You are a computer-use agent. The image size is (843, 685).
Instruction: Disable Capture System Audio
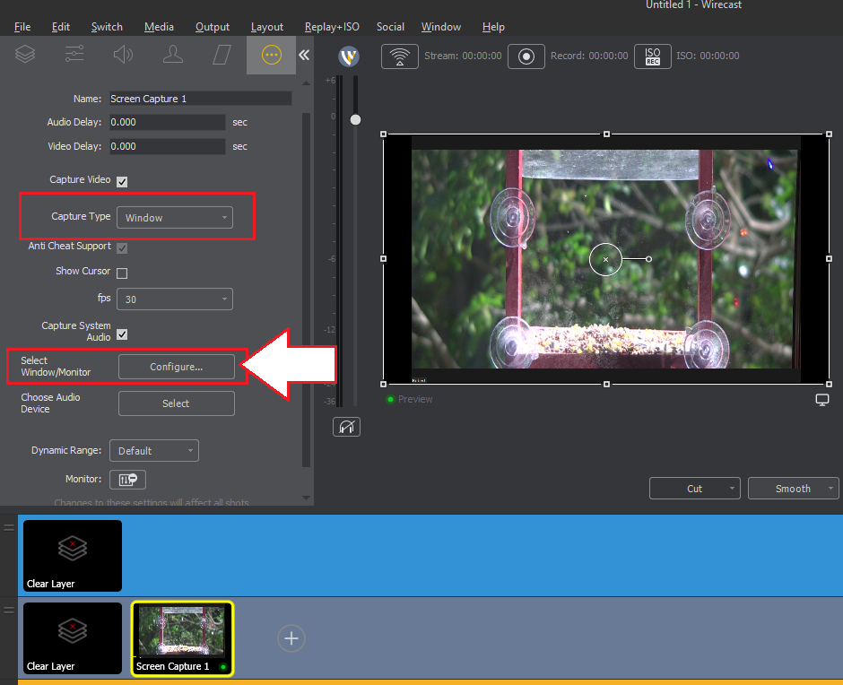120,335
